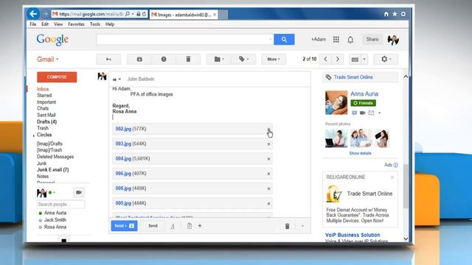Open the Labels dropdown

coord(243,59)
